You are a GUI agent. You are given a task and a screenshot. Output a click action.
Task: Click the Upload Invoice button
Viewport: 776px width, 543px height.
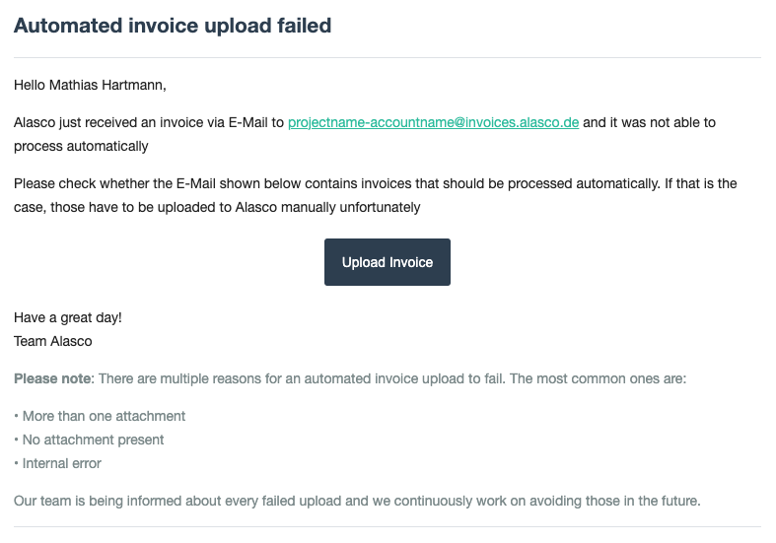(387, 262)
